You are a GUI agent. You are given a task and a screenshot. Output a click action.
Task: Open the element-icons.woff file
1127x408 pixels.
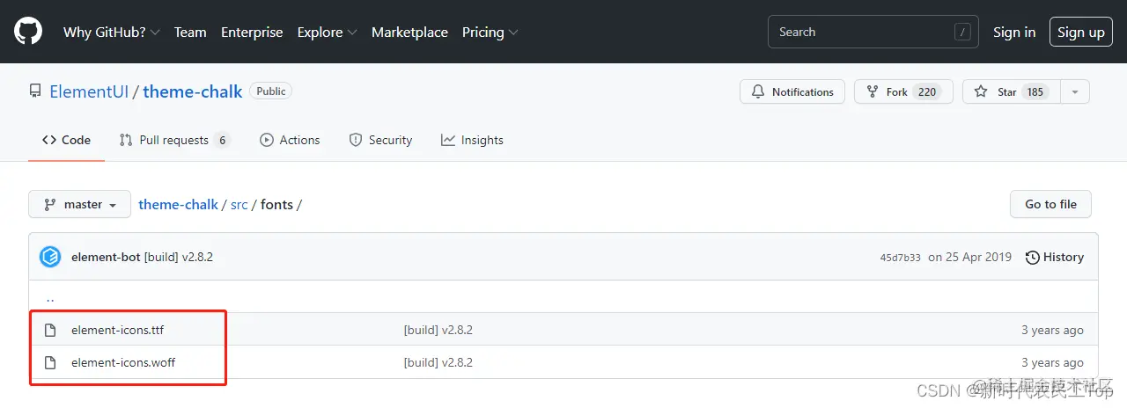[123, 362]
